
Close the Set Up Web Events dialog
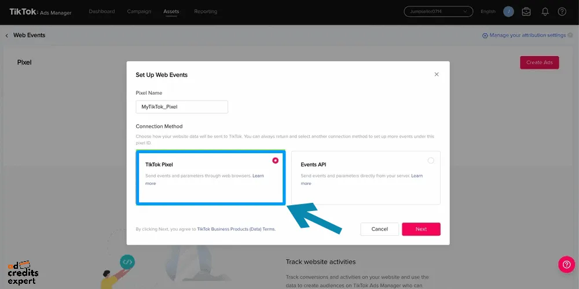pyautogui.click(x=437, y=75)
